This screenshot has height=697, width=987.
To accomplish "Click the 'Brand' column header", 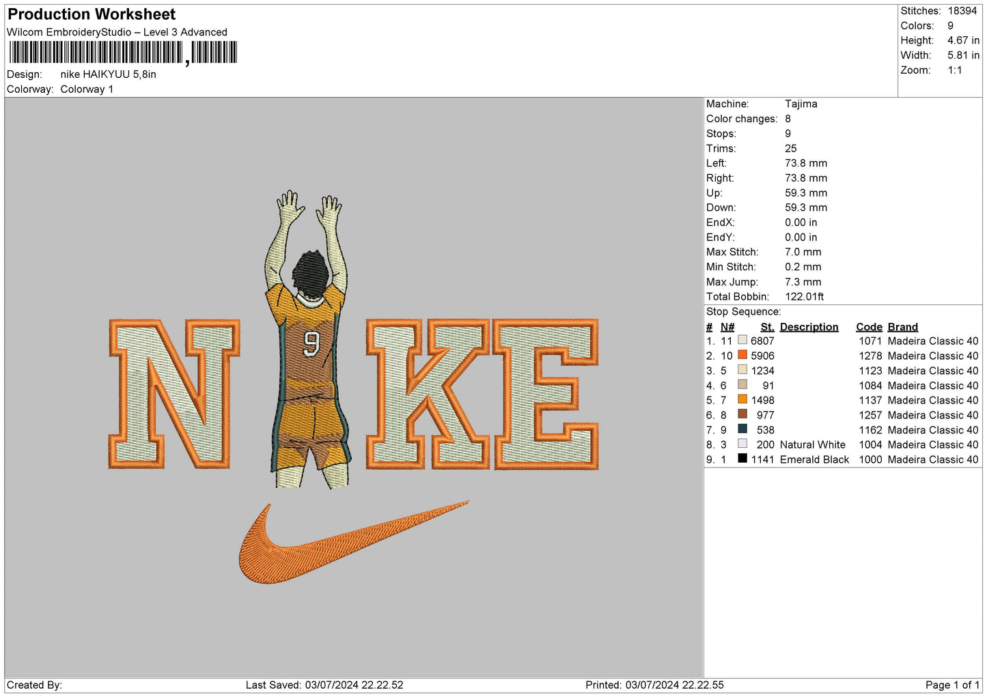I will 902,327.
